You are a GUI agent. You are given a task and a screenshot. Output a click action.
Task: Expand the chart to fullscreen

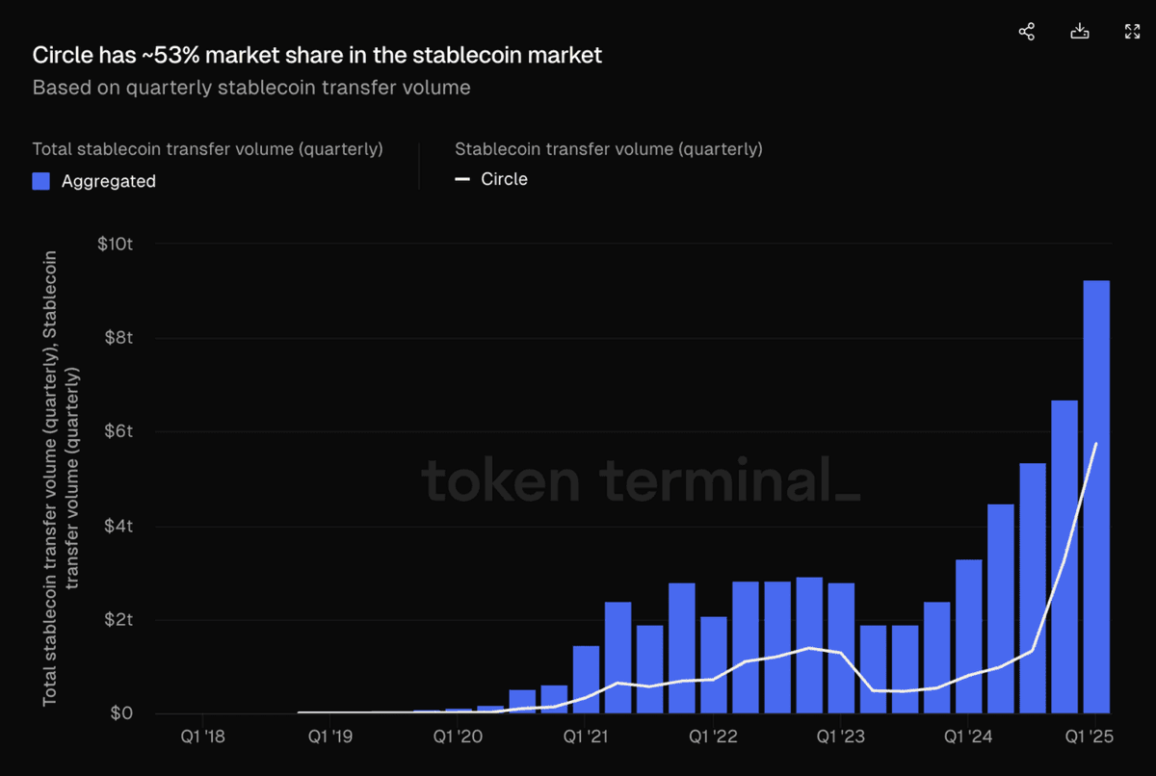1133,32
